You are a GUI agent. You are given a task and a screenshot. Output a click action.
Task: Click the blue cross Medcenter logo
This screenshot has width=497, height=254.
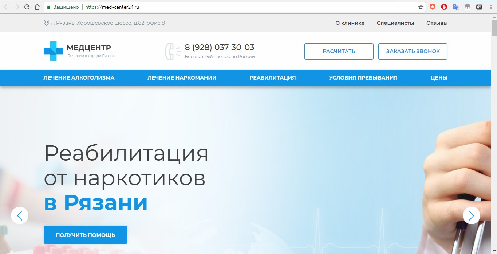53,51
